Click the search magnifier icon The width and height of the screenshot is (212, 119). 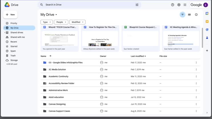41,5
